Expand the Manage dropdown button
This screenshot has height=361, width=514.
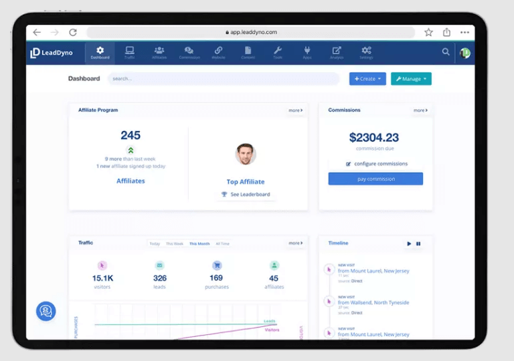point(411,79)
